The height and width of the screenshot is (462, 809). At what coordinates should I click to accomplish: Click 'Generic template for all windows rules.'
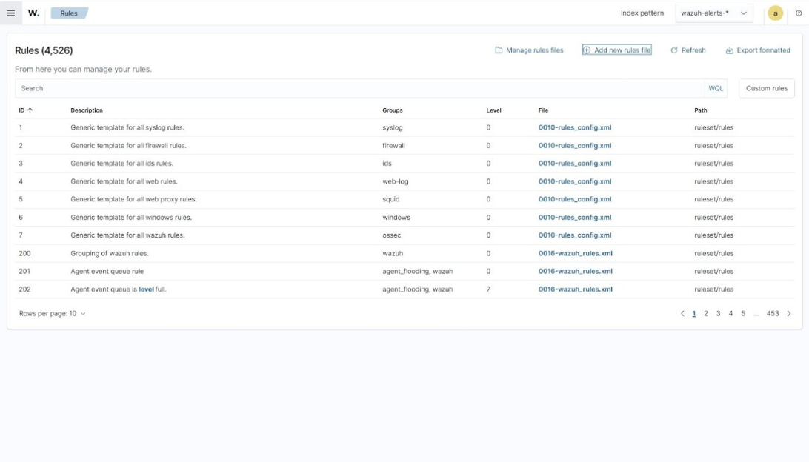[x=131, y=217]
